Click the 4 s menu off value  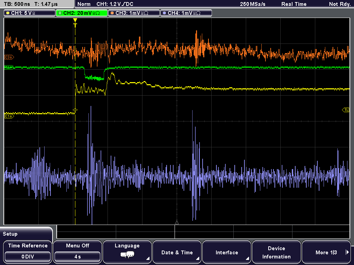pos(77,257)
